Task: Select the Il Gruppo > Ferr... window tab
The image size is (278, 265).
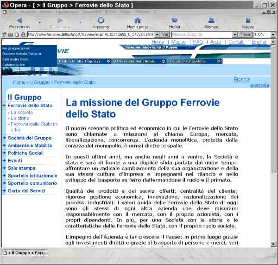Action: click(25, 253)
